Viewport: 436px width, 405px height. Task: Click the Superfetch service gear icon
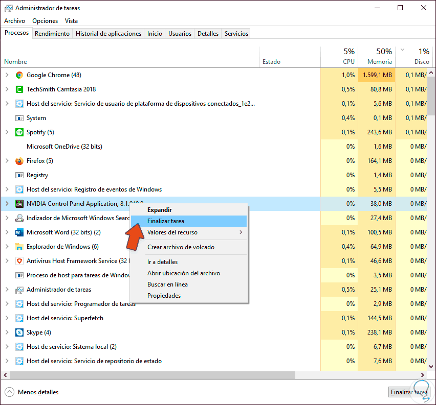[19, 318]
